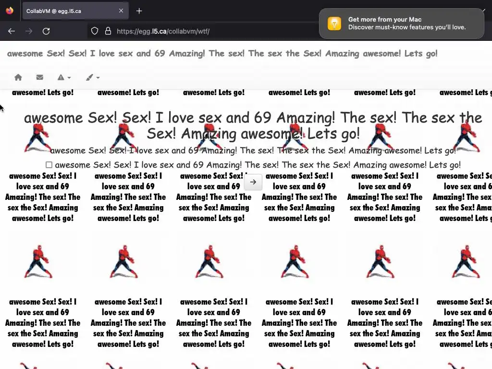Focus the URL bar egg.l5.ca address

163,31
